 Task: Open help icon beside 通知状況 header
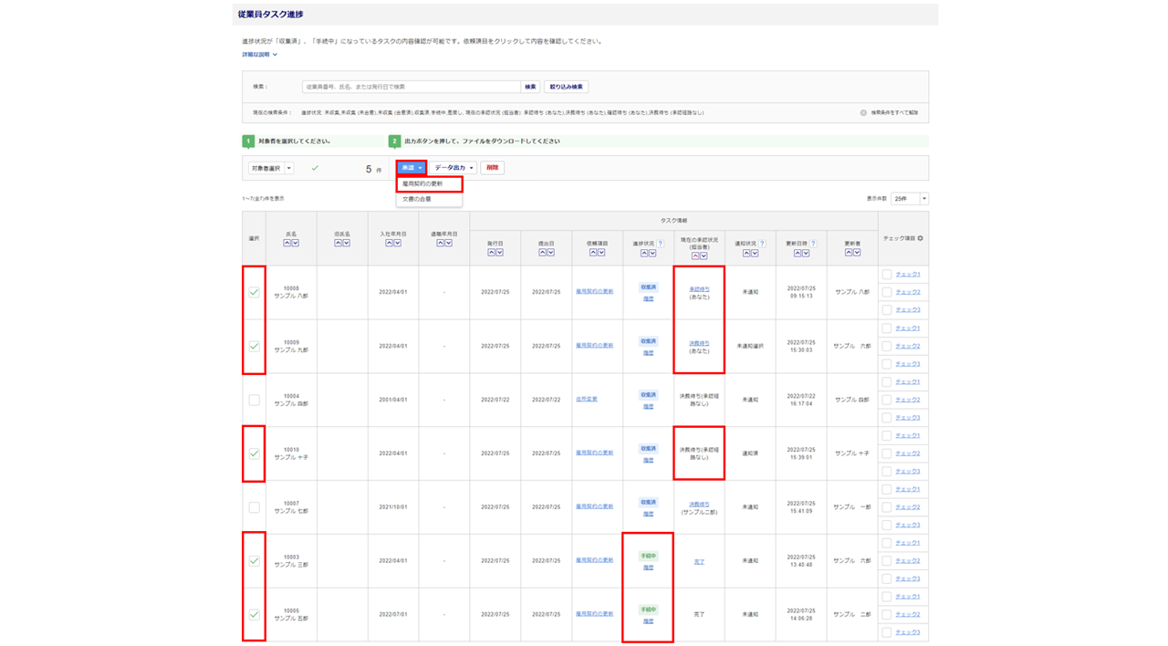(x=763, y=244)
